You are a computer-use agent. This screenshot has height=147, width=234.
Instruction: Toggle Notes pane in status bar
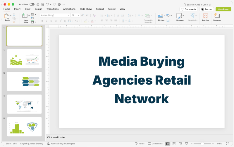coord(140,143)
